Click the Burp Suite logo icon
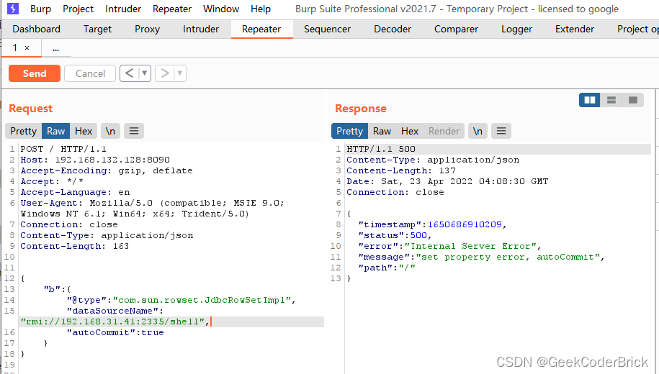Screen dimensions: 659x374 (13, 9)
